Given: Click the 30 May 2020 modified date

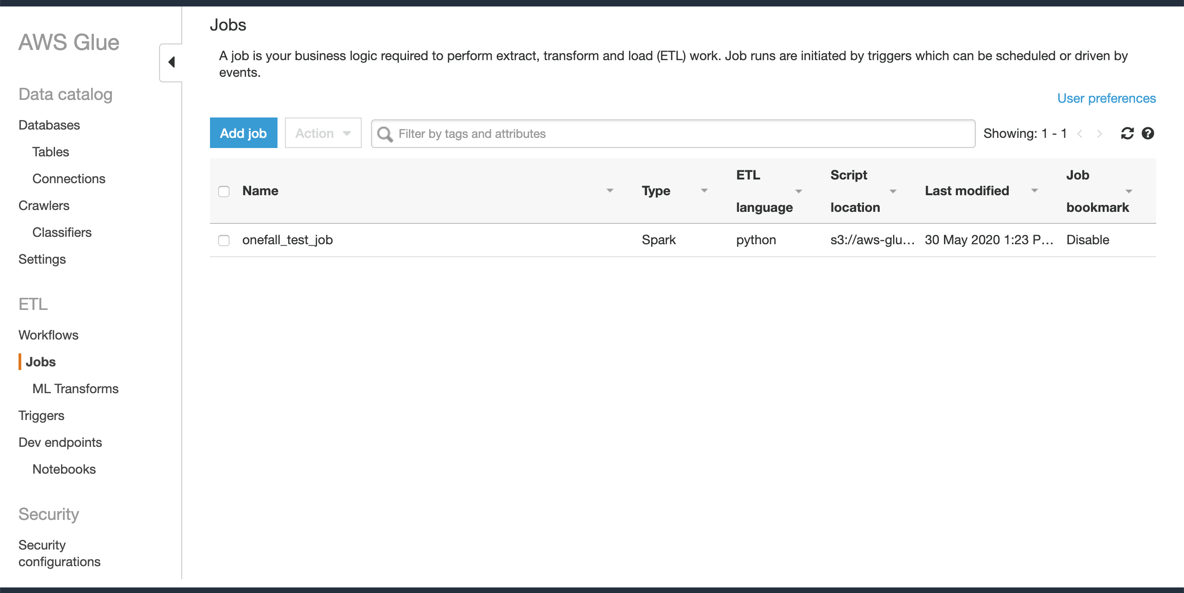Looking at the screenshot, I should 989,240.
